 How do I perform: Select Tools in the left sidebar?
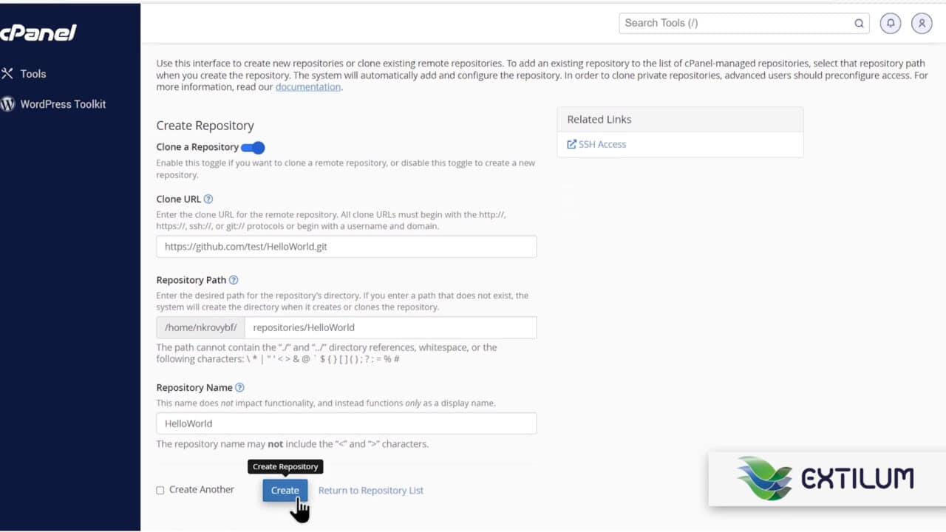click(x=33, y=73)
